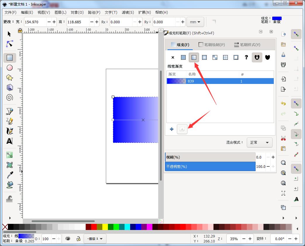Screen dimensions: 305x246
Task: Open the 滤镜 menu
Action: 127,12
